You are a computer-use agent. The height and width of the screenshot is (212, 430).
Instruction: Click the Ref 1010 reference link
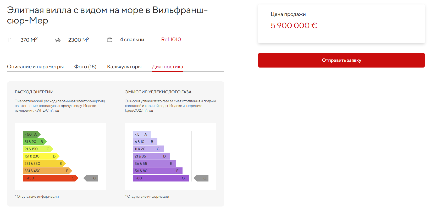pos(171,40)
